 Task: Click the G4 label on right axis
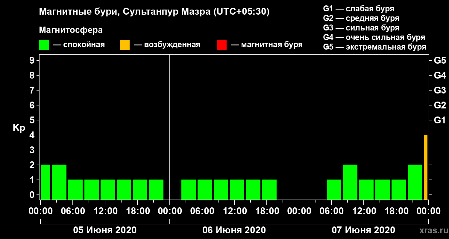440,75
